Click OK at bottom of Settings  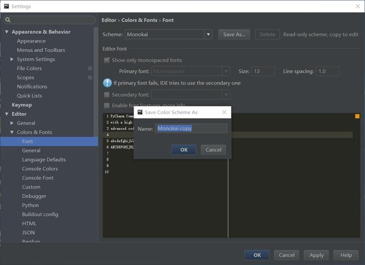257,255
